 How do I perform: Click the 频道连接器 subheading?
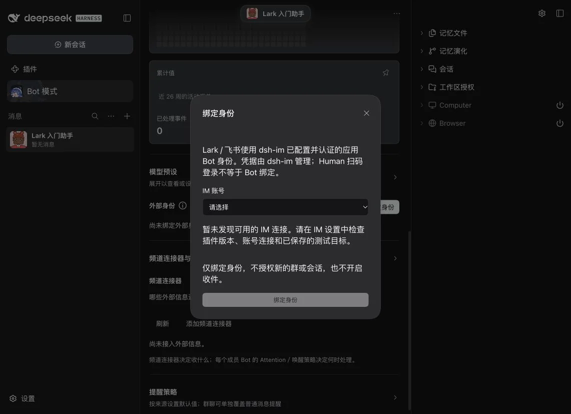(165, 281)
